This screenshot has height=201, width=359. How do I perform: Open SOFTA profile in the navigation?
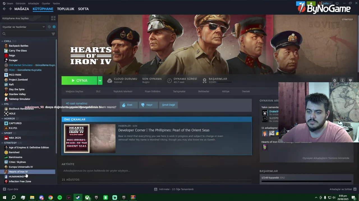(83, 9)
